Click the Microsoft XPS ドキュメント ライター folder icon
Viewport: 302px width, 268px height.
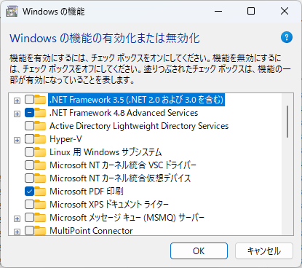40,205
